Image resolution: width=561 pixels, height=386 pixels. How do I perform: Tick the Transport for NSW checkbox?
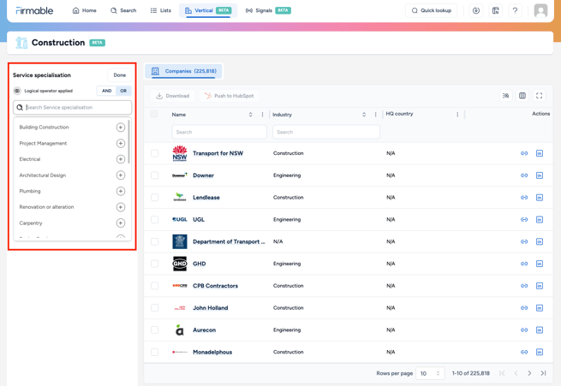pyautogui.click(x=154, y=153)
